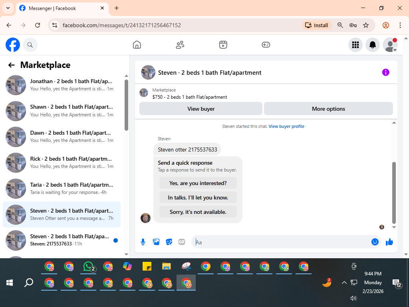Select the Steven conversation from 7h ago
This screenshot has height=307, width=409.
coord(62,214)
